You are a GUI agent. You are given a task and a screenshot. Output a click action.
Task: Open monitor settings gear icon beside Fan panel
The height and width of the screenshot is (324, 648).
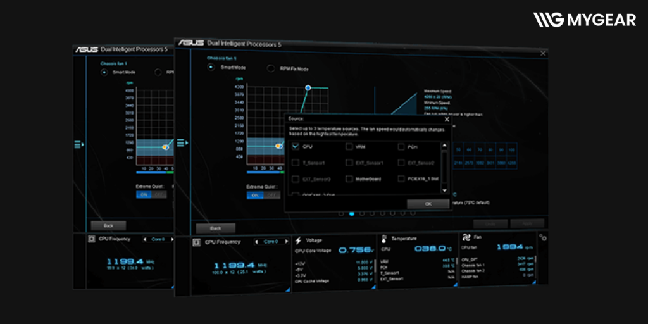(x=543, y=237)
